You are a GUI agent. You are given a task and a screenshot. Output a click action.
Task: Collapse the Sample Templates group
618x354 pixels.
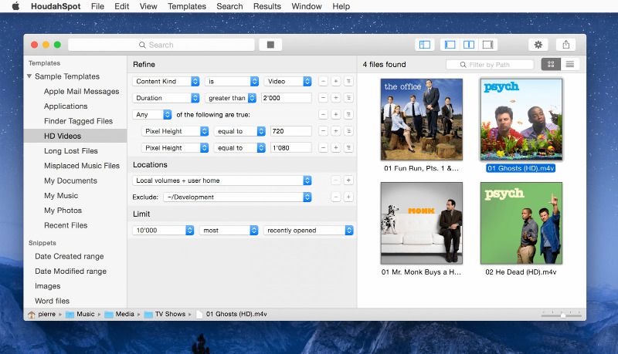29,76
